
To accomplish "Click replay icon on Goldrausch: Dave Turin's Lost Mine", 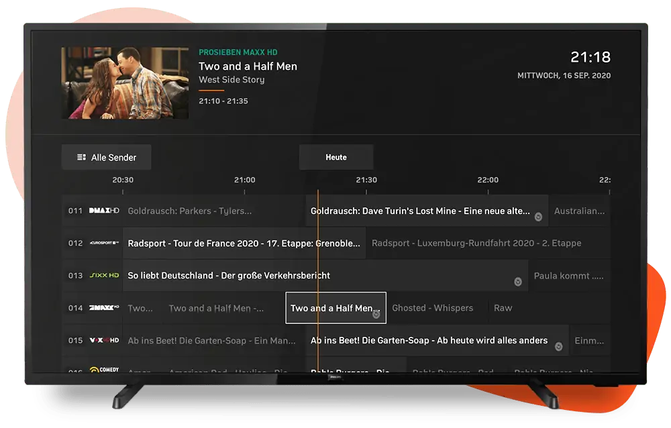I will point(538,217).
